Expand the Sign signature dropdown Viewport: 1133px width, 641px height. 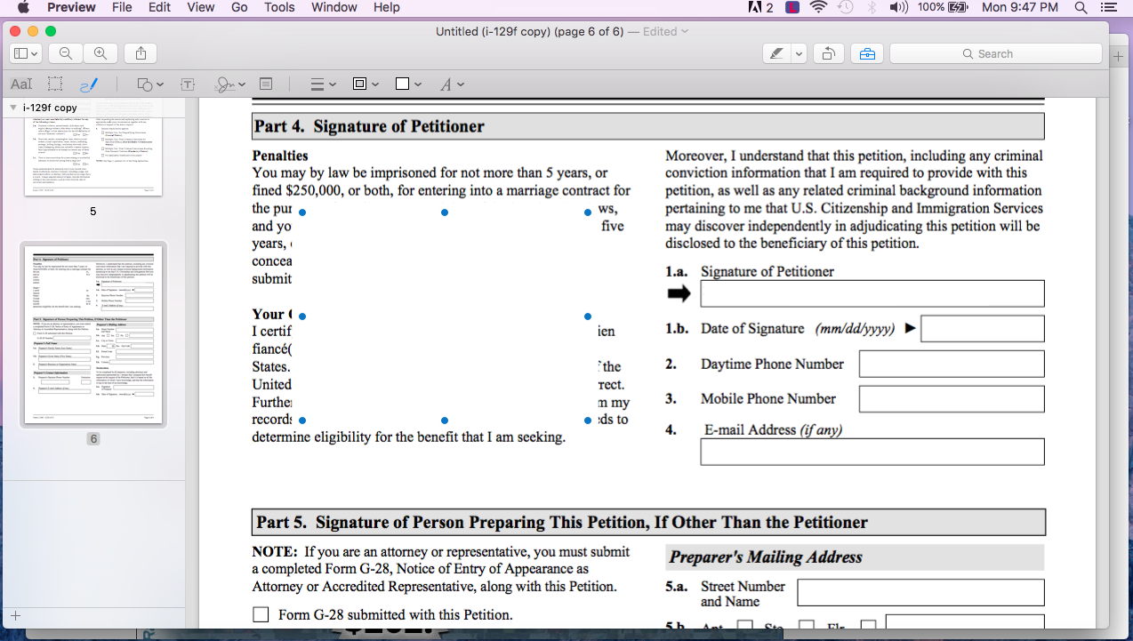(x=230, y=84)
